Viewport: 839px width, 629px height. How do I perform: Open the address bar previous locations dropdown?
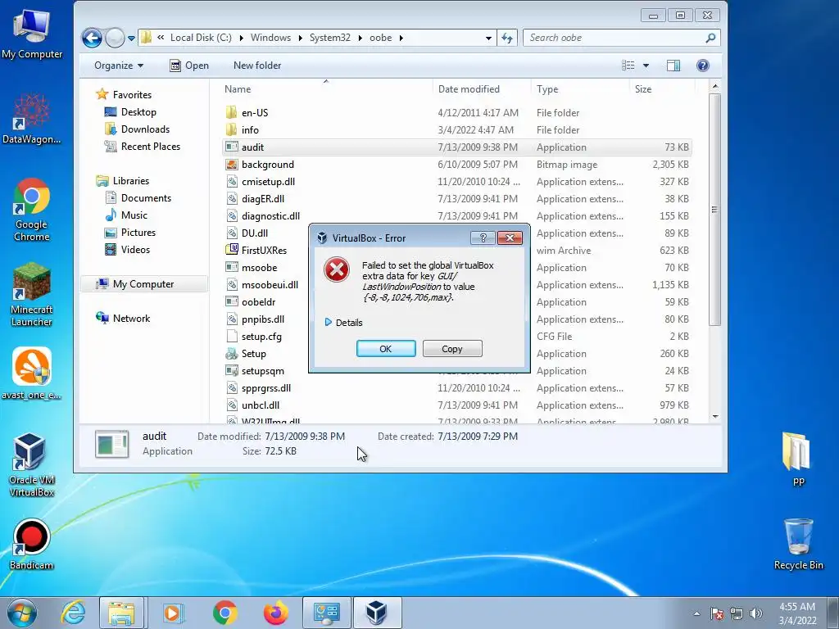[488, 38]
